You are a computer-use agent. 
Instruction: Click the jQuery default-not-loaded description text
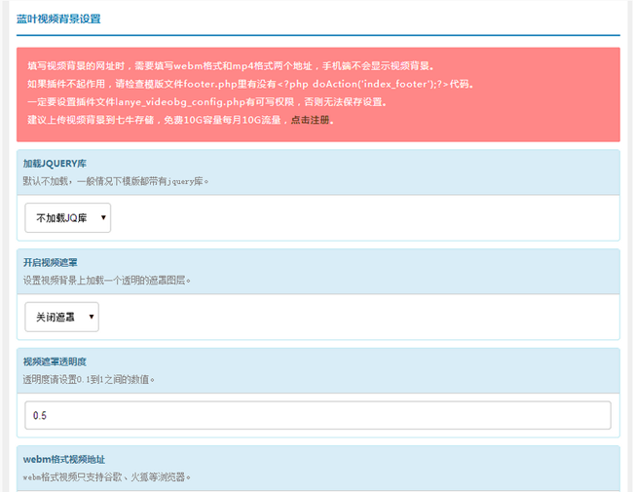point(116,180)
